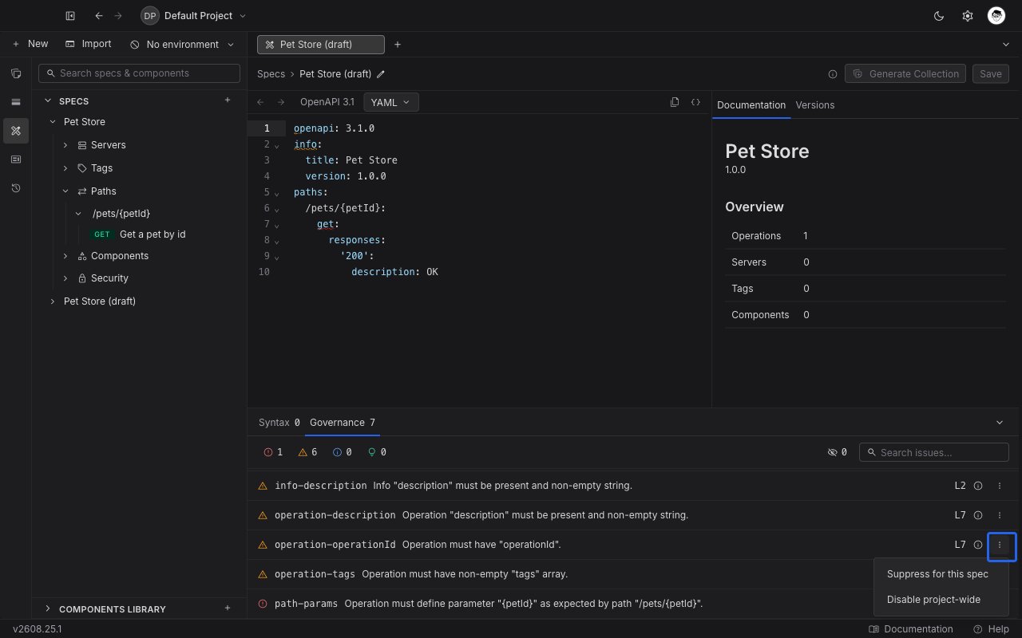Switch to the Syntax issues tab

point(279,423)
